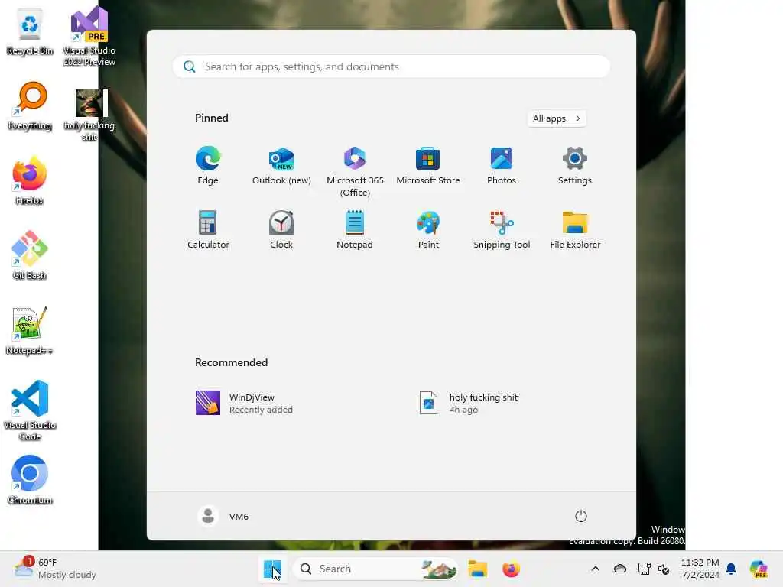Click the network status tray icon
Image resolution: width=783 pixels, height=587 pixels.
(x=644, y=569)
